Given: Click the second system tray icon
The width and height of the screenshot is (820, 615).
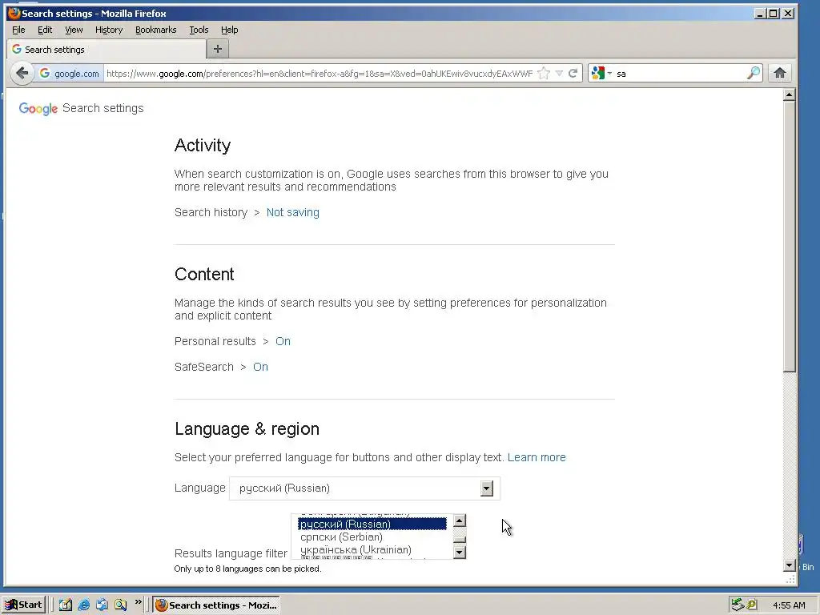Looking at the screenshot, I should point(752,605).
